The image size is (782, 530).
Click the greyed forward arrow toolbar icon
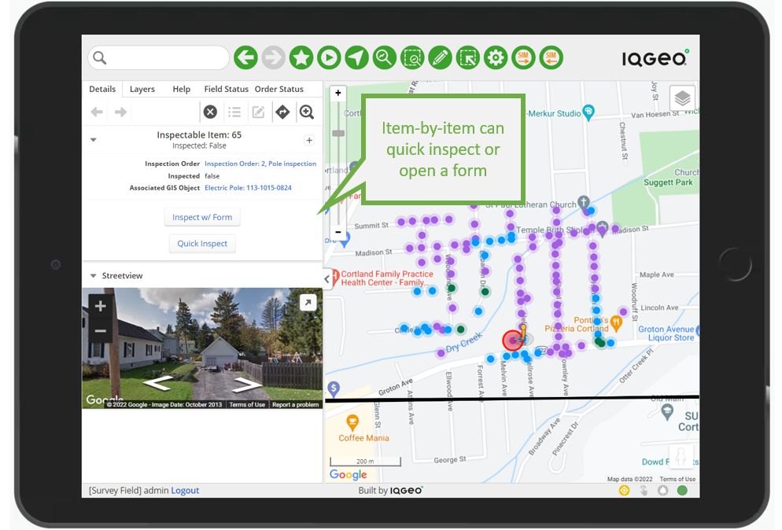[x=273, y=58]
